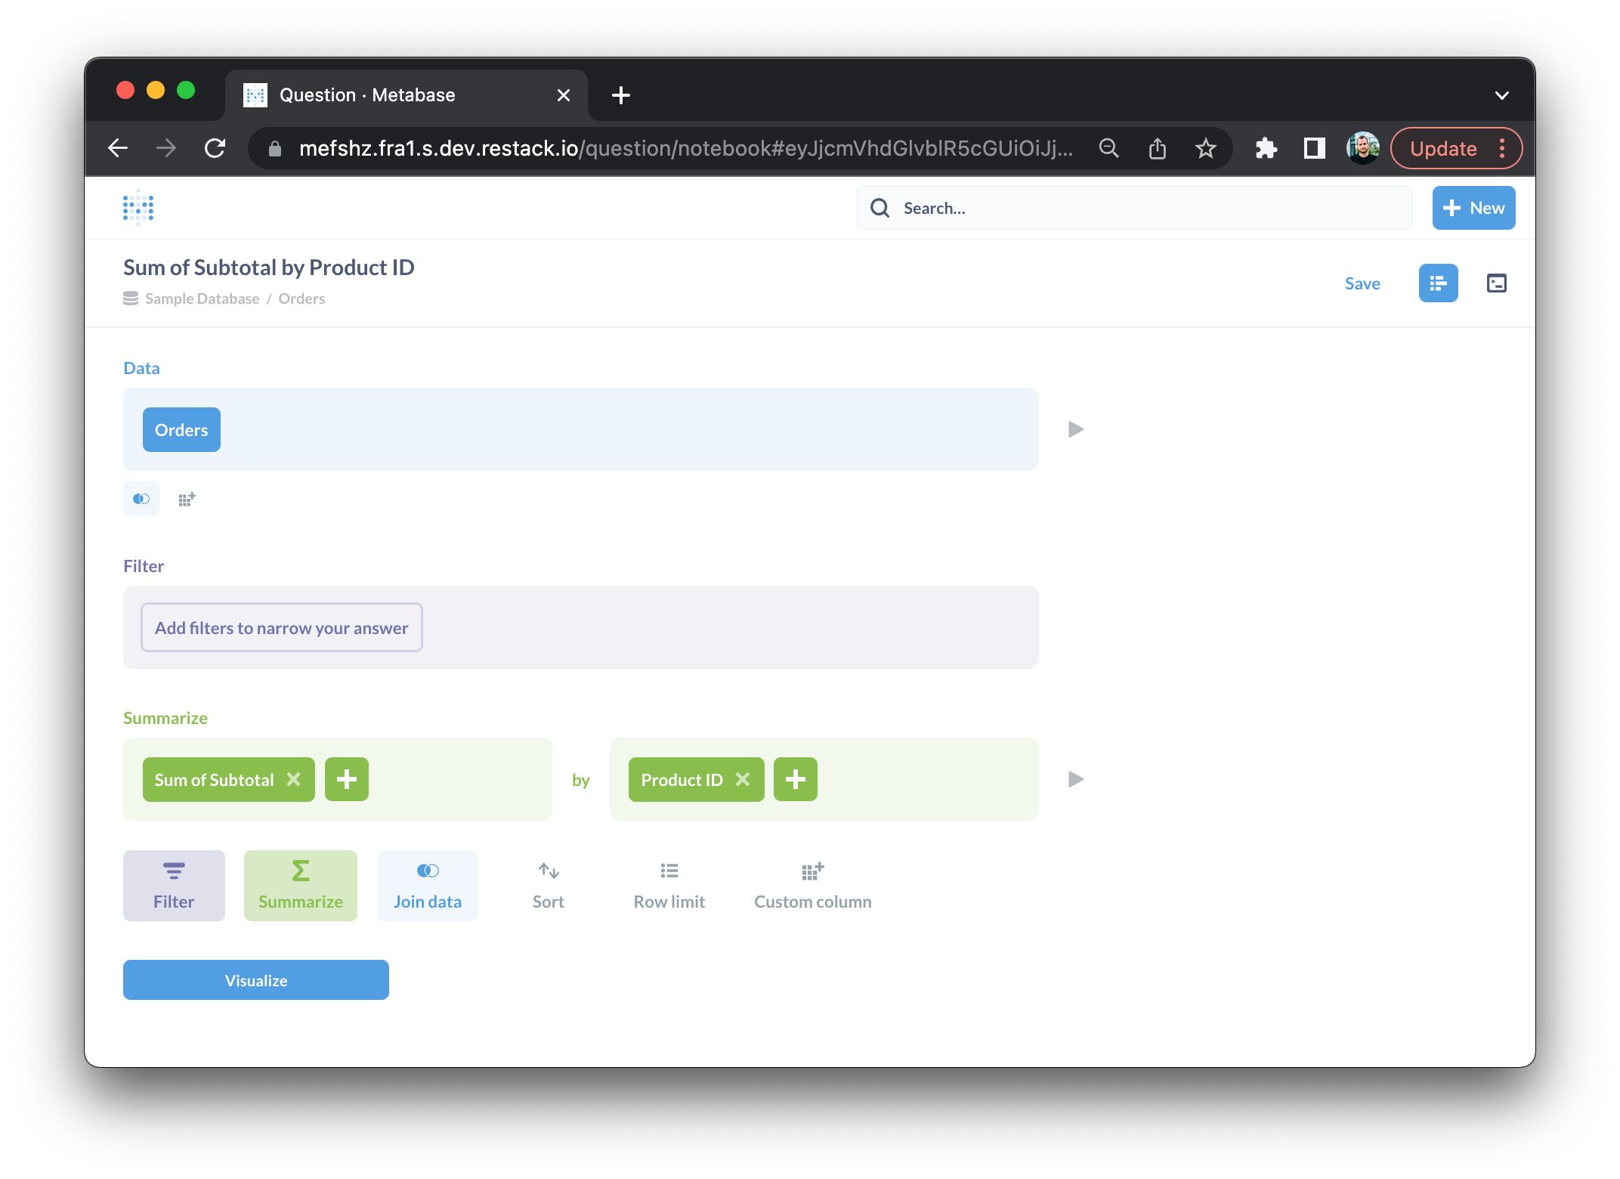The height and width of the screenshot is (1179, 1620).
Task: Open the Product ID grouping picker
Action: (681, 779)
